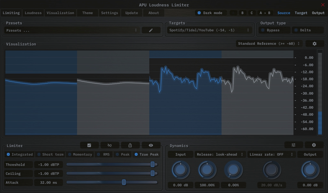328x193 pixels.
Task: Select the Short term radio option
Action: [50, 154]
